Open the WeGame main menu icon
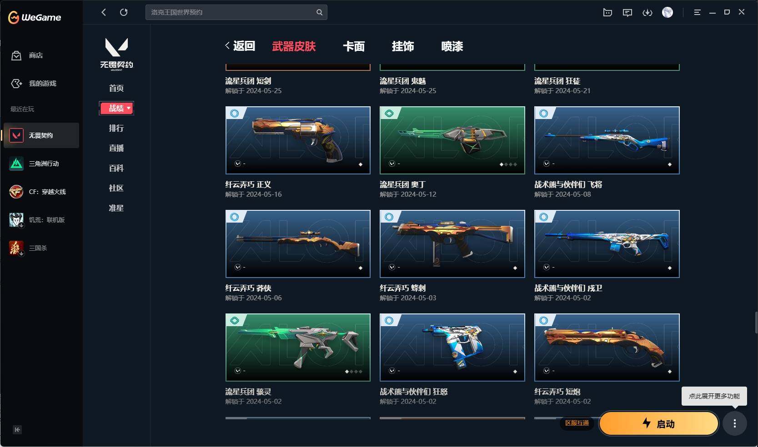 click(x=697, y=13)
